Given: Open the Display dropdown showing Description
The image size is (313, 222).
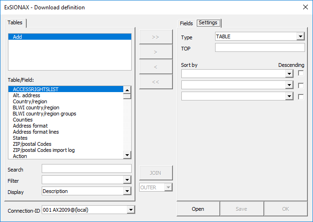Looking at the screenshot, I should pos(127,191).
